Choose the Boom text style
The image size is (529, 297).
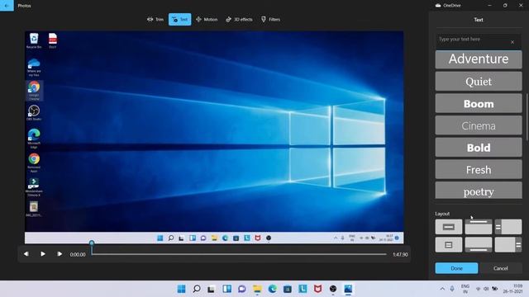click(x=479, y=103)
